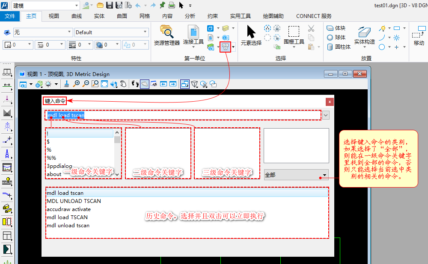
Task: Switch to the 分析 (Analyze) tab
Action: click(190, 16)
